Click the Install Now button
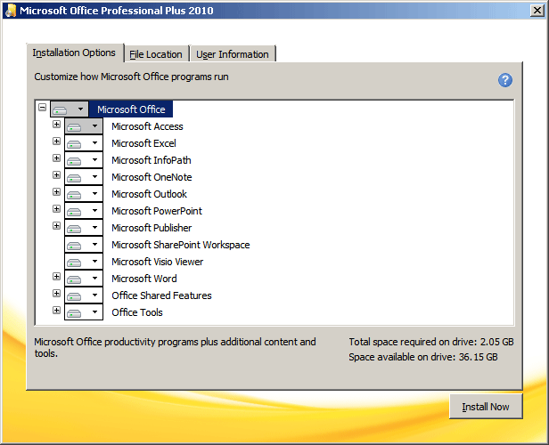The image size is (549, 445). [x=486, y=407]
